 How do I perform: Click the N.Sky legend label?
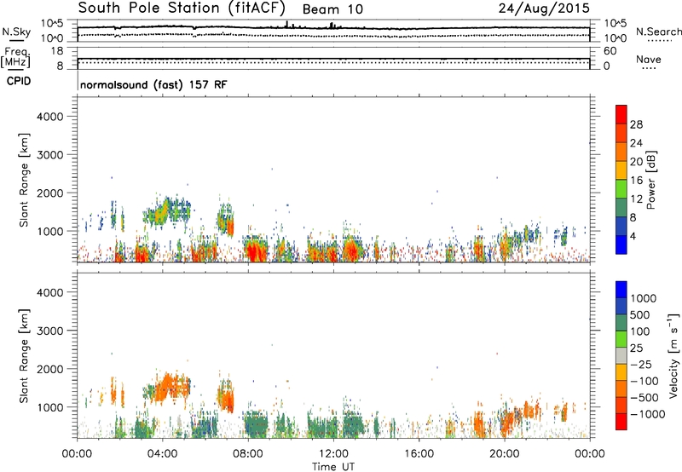[16, 32]
